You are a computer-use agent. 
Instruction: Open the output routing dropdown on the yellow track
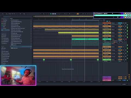[114, 33]
